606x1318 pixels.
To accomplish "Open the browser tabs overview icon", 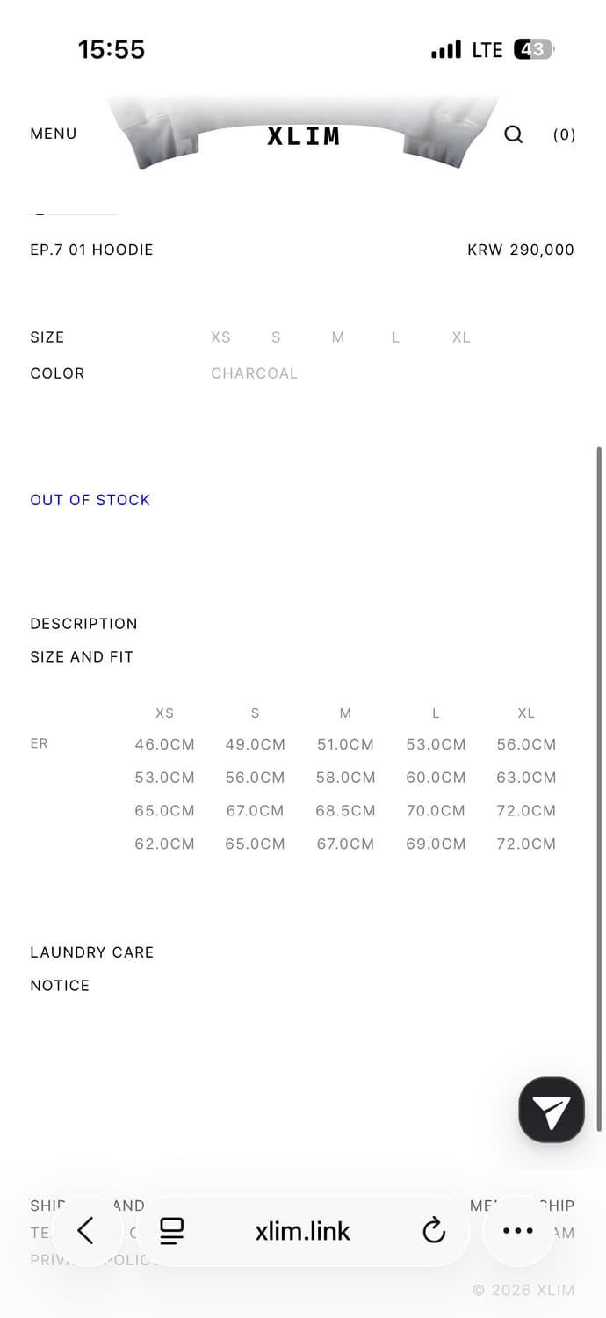I will (x=172, y=1231).
